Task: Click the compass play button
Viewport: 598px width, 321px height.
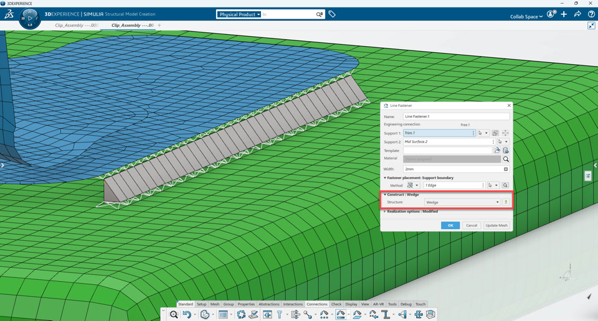Action: 30,18
